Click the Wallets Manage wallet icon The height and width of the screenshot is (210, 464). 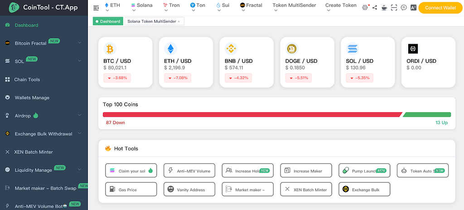point(8,98)
